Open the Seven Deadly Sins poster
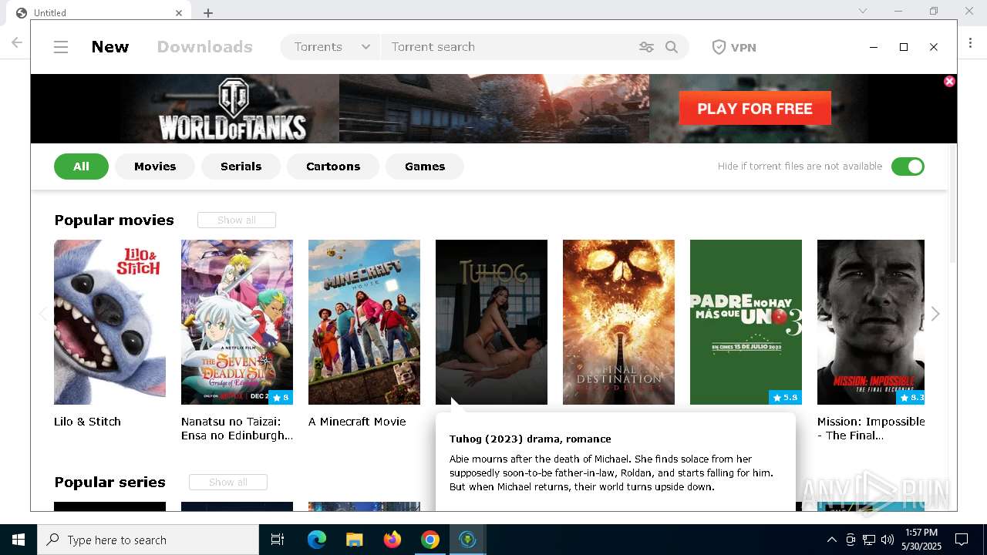 tap(237, 322)
